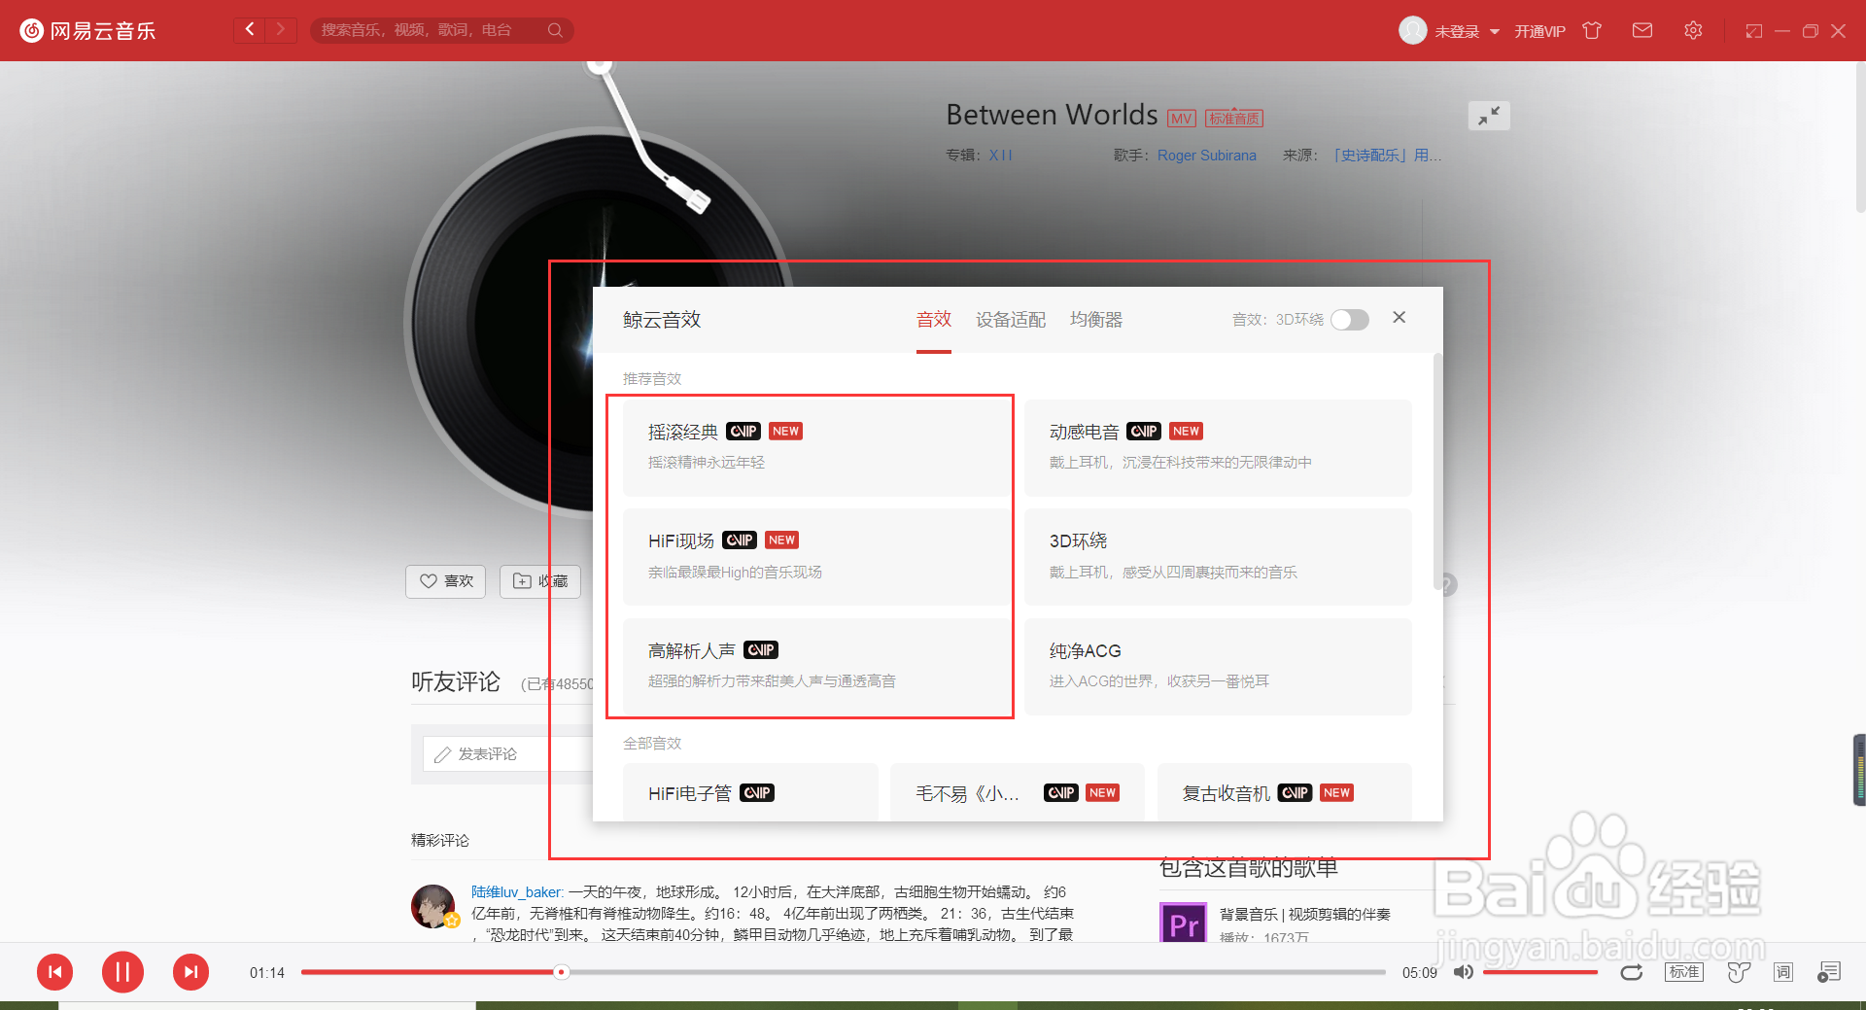Close the 鲸云音效 dialog
Screen dimensions: 1866x1010
coord(1399,317)
